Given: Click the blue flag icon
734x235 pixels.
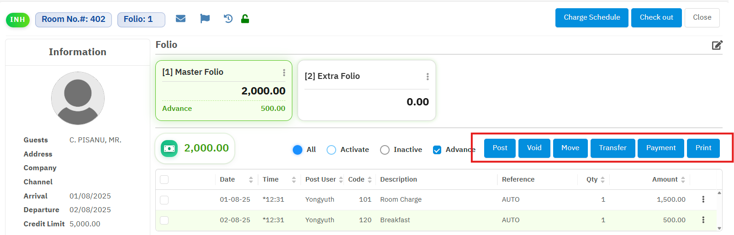Looking at the screenshot, I should 205,19.
